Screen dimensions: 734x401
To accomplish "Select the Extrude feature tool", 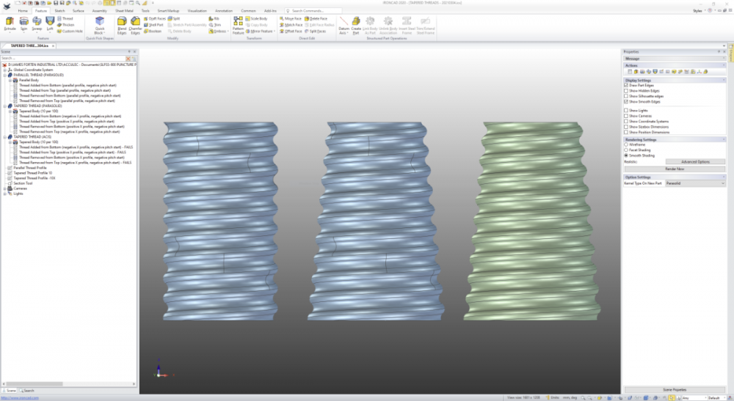I will click(10, 24).
